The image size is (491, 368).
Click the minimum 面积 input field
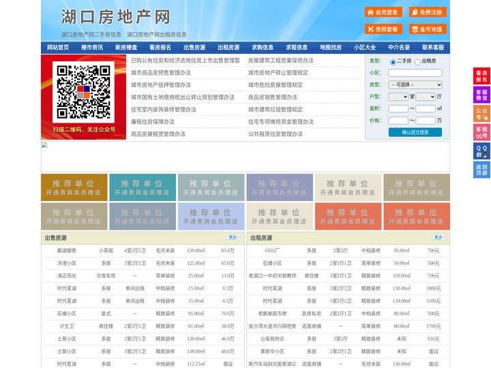point(398,109)
